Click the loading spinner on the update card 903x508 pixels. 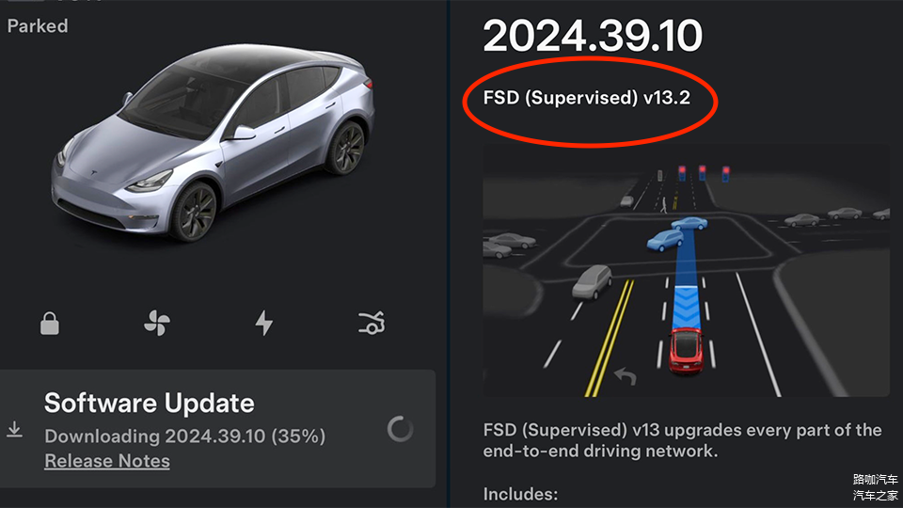400,429
